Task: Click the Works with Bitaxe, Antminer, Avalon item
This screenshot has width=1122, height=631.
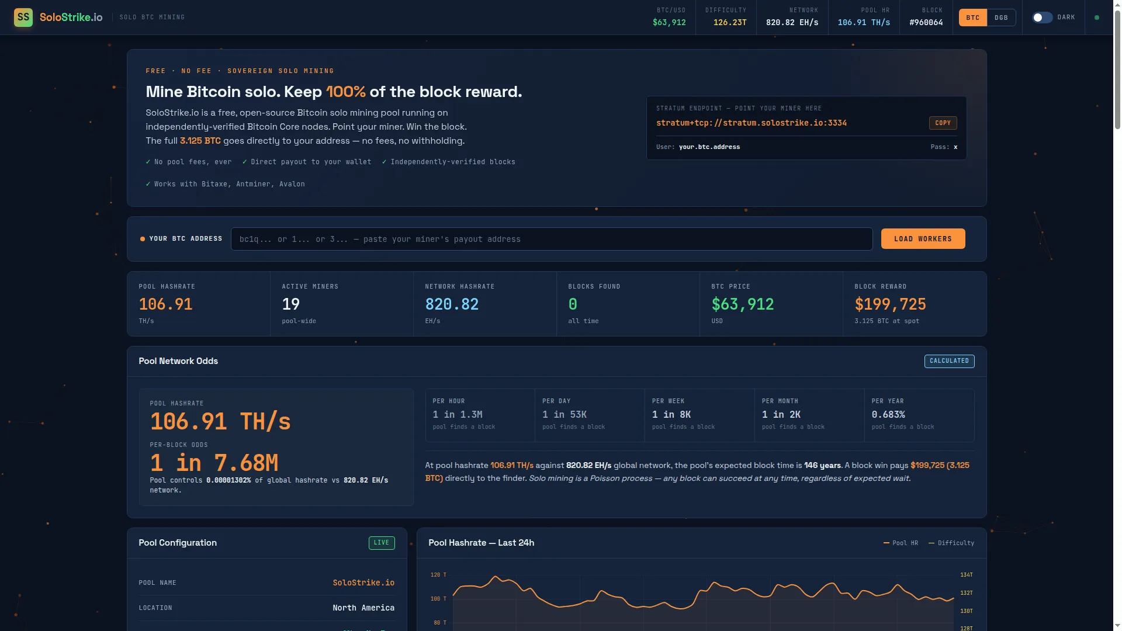Action: [225, 184]
